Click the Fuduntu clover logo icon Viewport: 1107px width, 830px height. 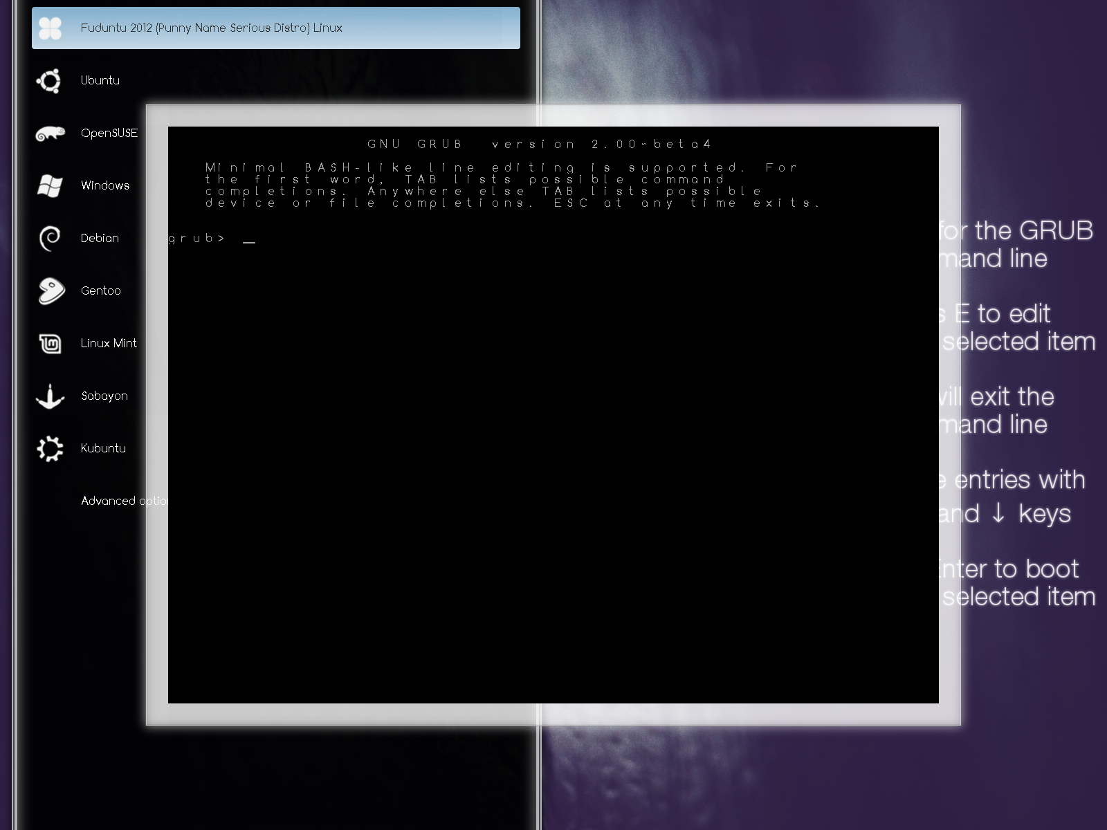[50, 28]
